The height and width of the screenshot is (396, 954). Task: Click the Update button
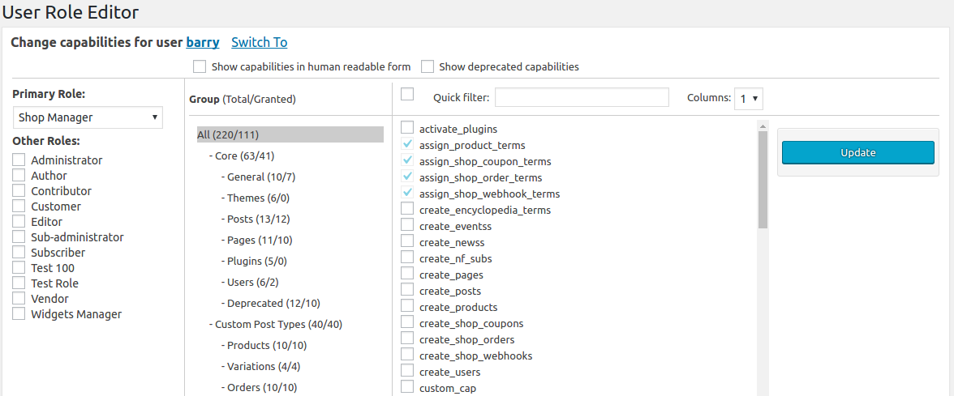point(857,152)
